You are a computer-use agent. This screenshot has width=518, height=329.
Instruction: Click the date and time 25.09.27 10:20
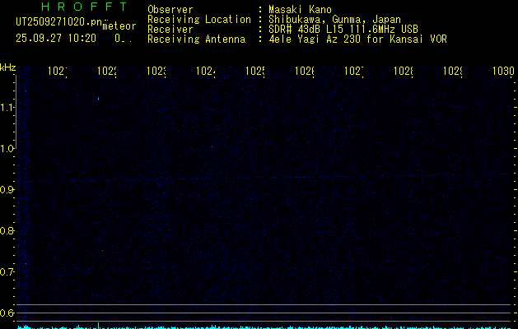[x=56, y=38]
